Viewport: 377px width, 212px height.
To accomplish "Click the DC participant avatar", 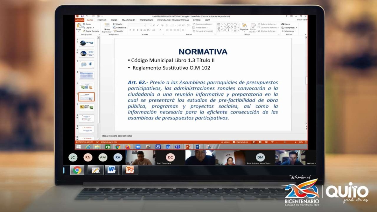I will (170, 157).
